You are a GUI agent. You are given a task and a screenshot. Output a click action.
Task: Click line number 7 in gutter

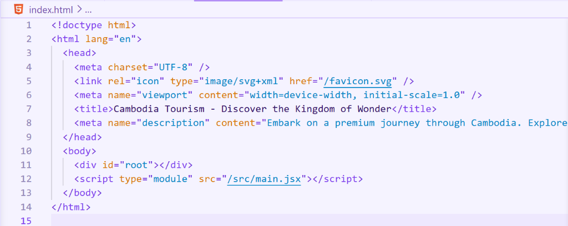pyautogui.click(x=29, y=109)
